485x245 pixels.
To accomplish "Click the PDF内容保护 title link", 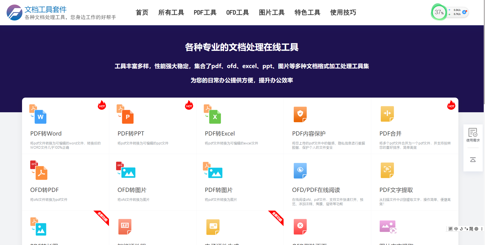I will coord(309,133).
